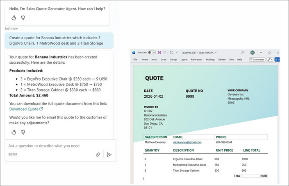Switch to the Layout ribbon tab
289x186 pixels.
(x=184, y=60)
